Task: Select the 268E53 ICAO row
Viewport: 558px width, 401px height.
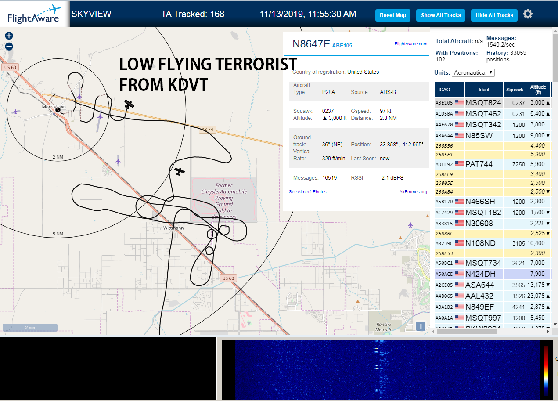Action: (x=493, y=253)
